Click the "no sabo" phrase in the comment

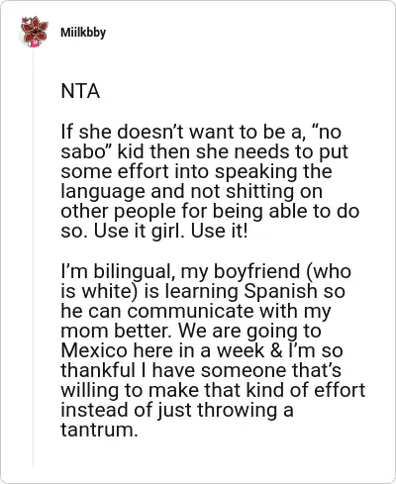(201, 142)
